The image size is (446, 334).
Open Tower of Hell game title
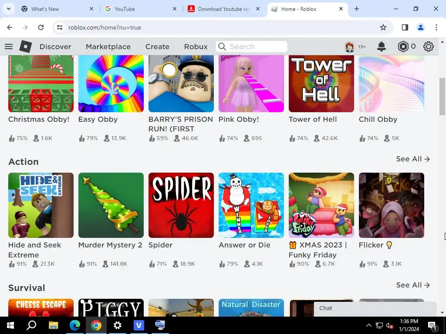click(x=313, y=119)
